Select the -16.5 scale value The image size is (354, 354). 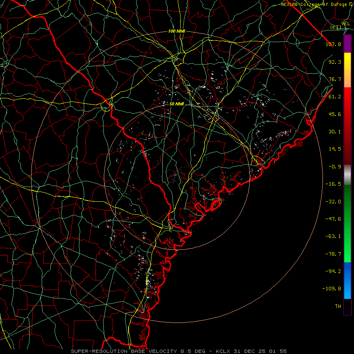pyautogui.click(x=333, y=184)
